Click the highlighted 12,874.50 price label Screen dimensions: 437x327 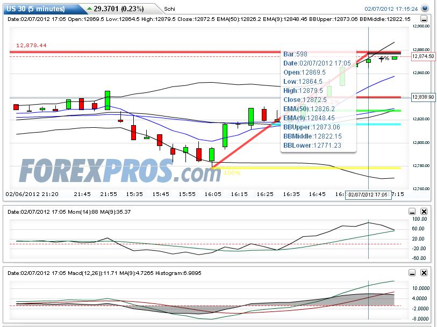tap(424, 56)
